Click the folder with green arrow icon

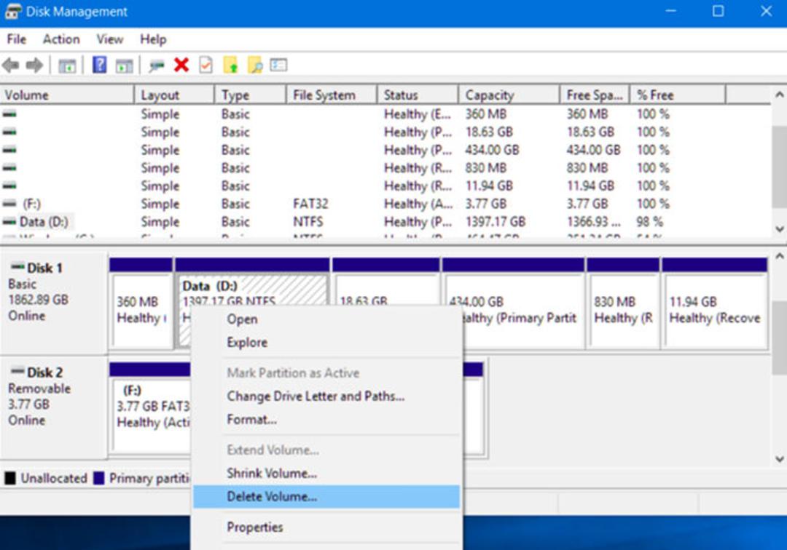point(230,65)
